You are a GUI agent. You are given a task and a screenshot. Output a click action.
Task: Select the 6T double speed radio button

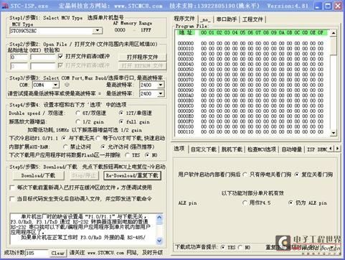coord(78,113)
